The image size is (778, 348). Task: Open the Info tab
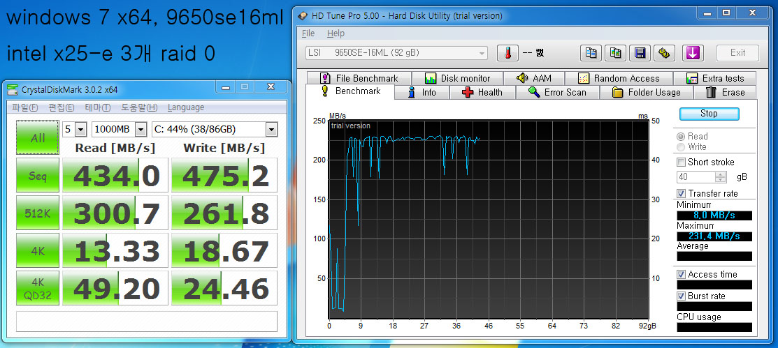[422, 93]
